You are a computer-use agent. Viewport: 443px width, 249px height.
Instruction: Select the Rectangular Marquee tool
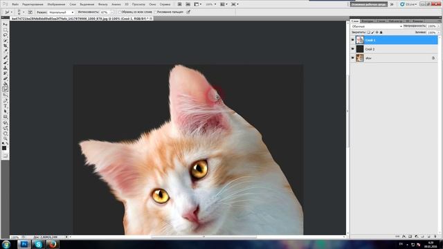tap(5, 30)
